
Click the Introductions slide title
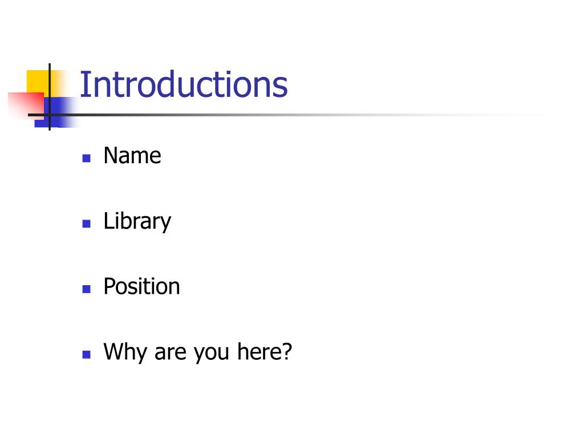tap(184, 84)
